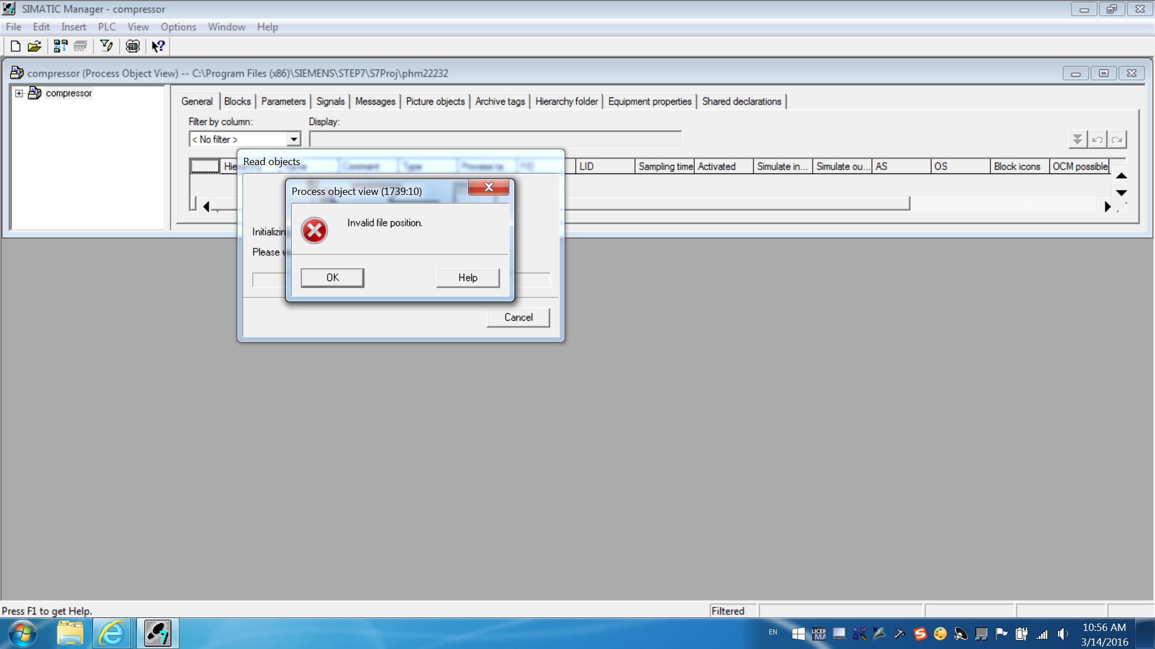
Task: Open Internet Explorer from the taskbar
Action: 112,634
